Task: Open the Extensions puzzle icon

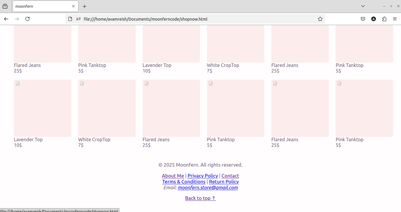Action: coord(384,19)
